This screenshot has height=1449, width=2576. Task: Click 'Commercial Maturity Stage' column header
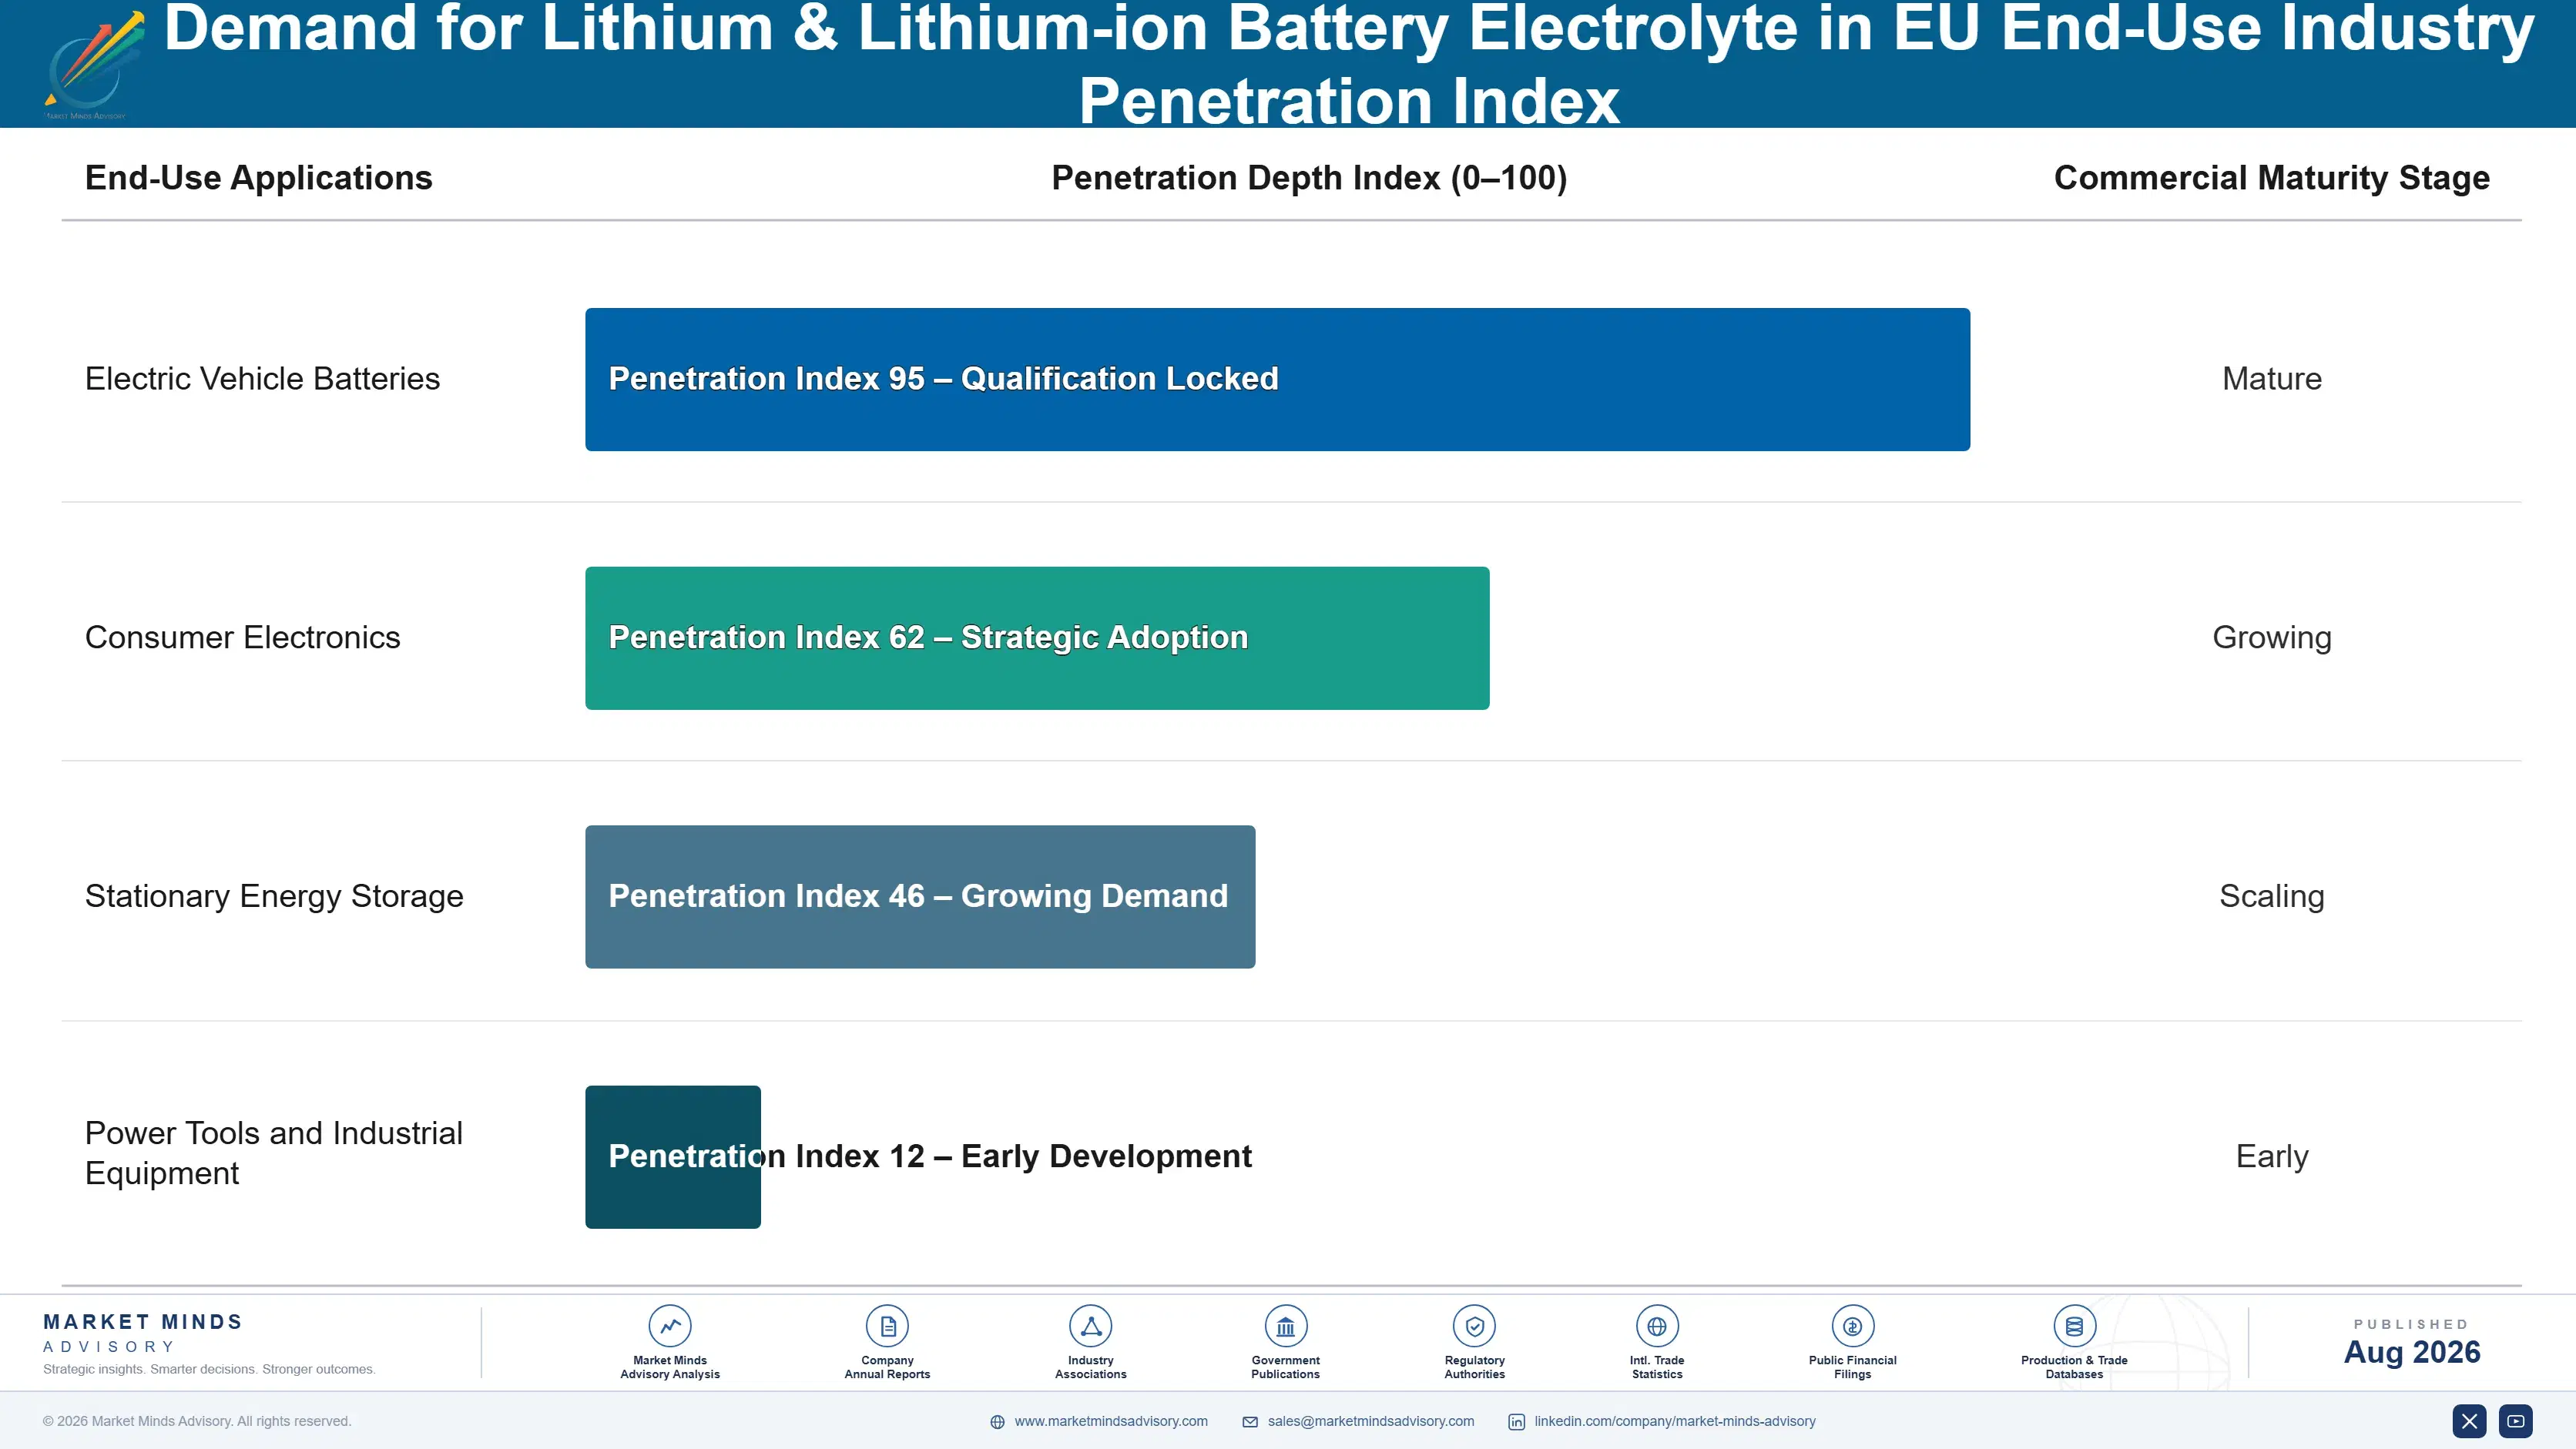tap(2271, 178)
